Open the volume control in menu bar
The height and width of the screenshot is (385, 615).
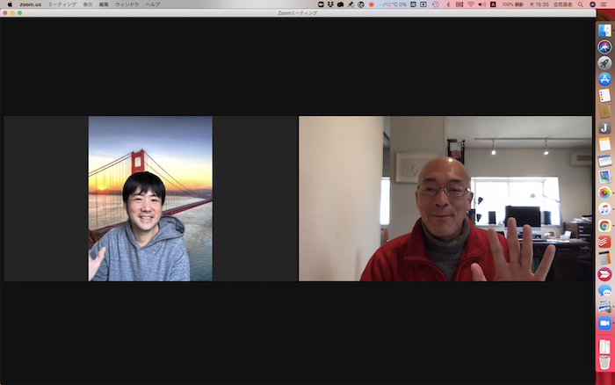click(481, 4)
